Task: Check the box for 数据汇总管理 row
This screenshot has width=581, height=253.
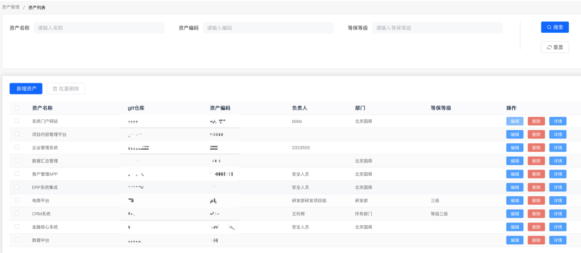Action: tap(17, 161)
